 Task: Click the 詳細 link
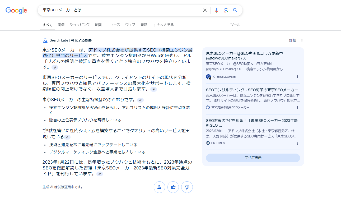click(293, 40)
